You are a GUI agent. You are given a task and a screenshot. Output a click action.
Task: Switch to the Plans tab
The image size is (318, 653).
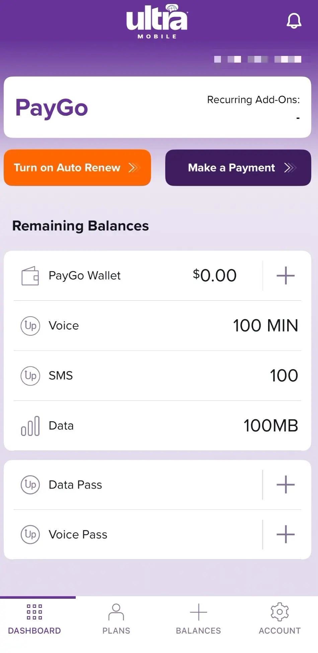(116, 619)
